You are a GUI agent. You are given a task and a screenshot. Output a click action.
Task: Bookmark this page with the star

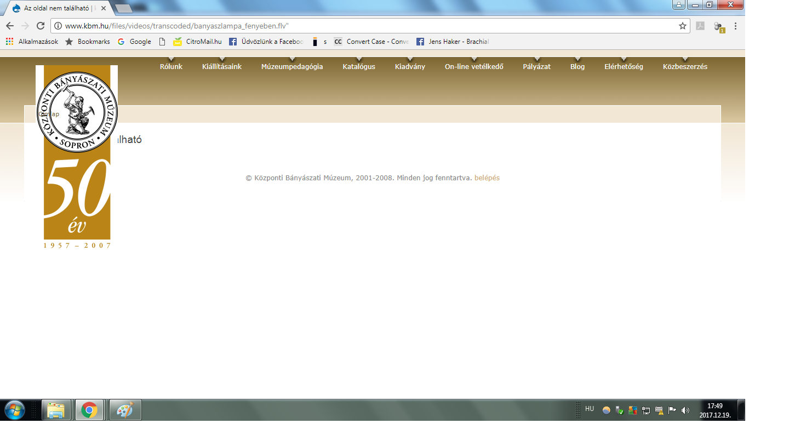682,26
